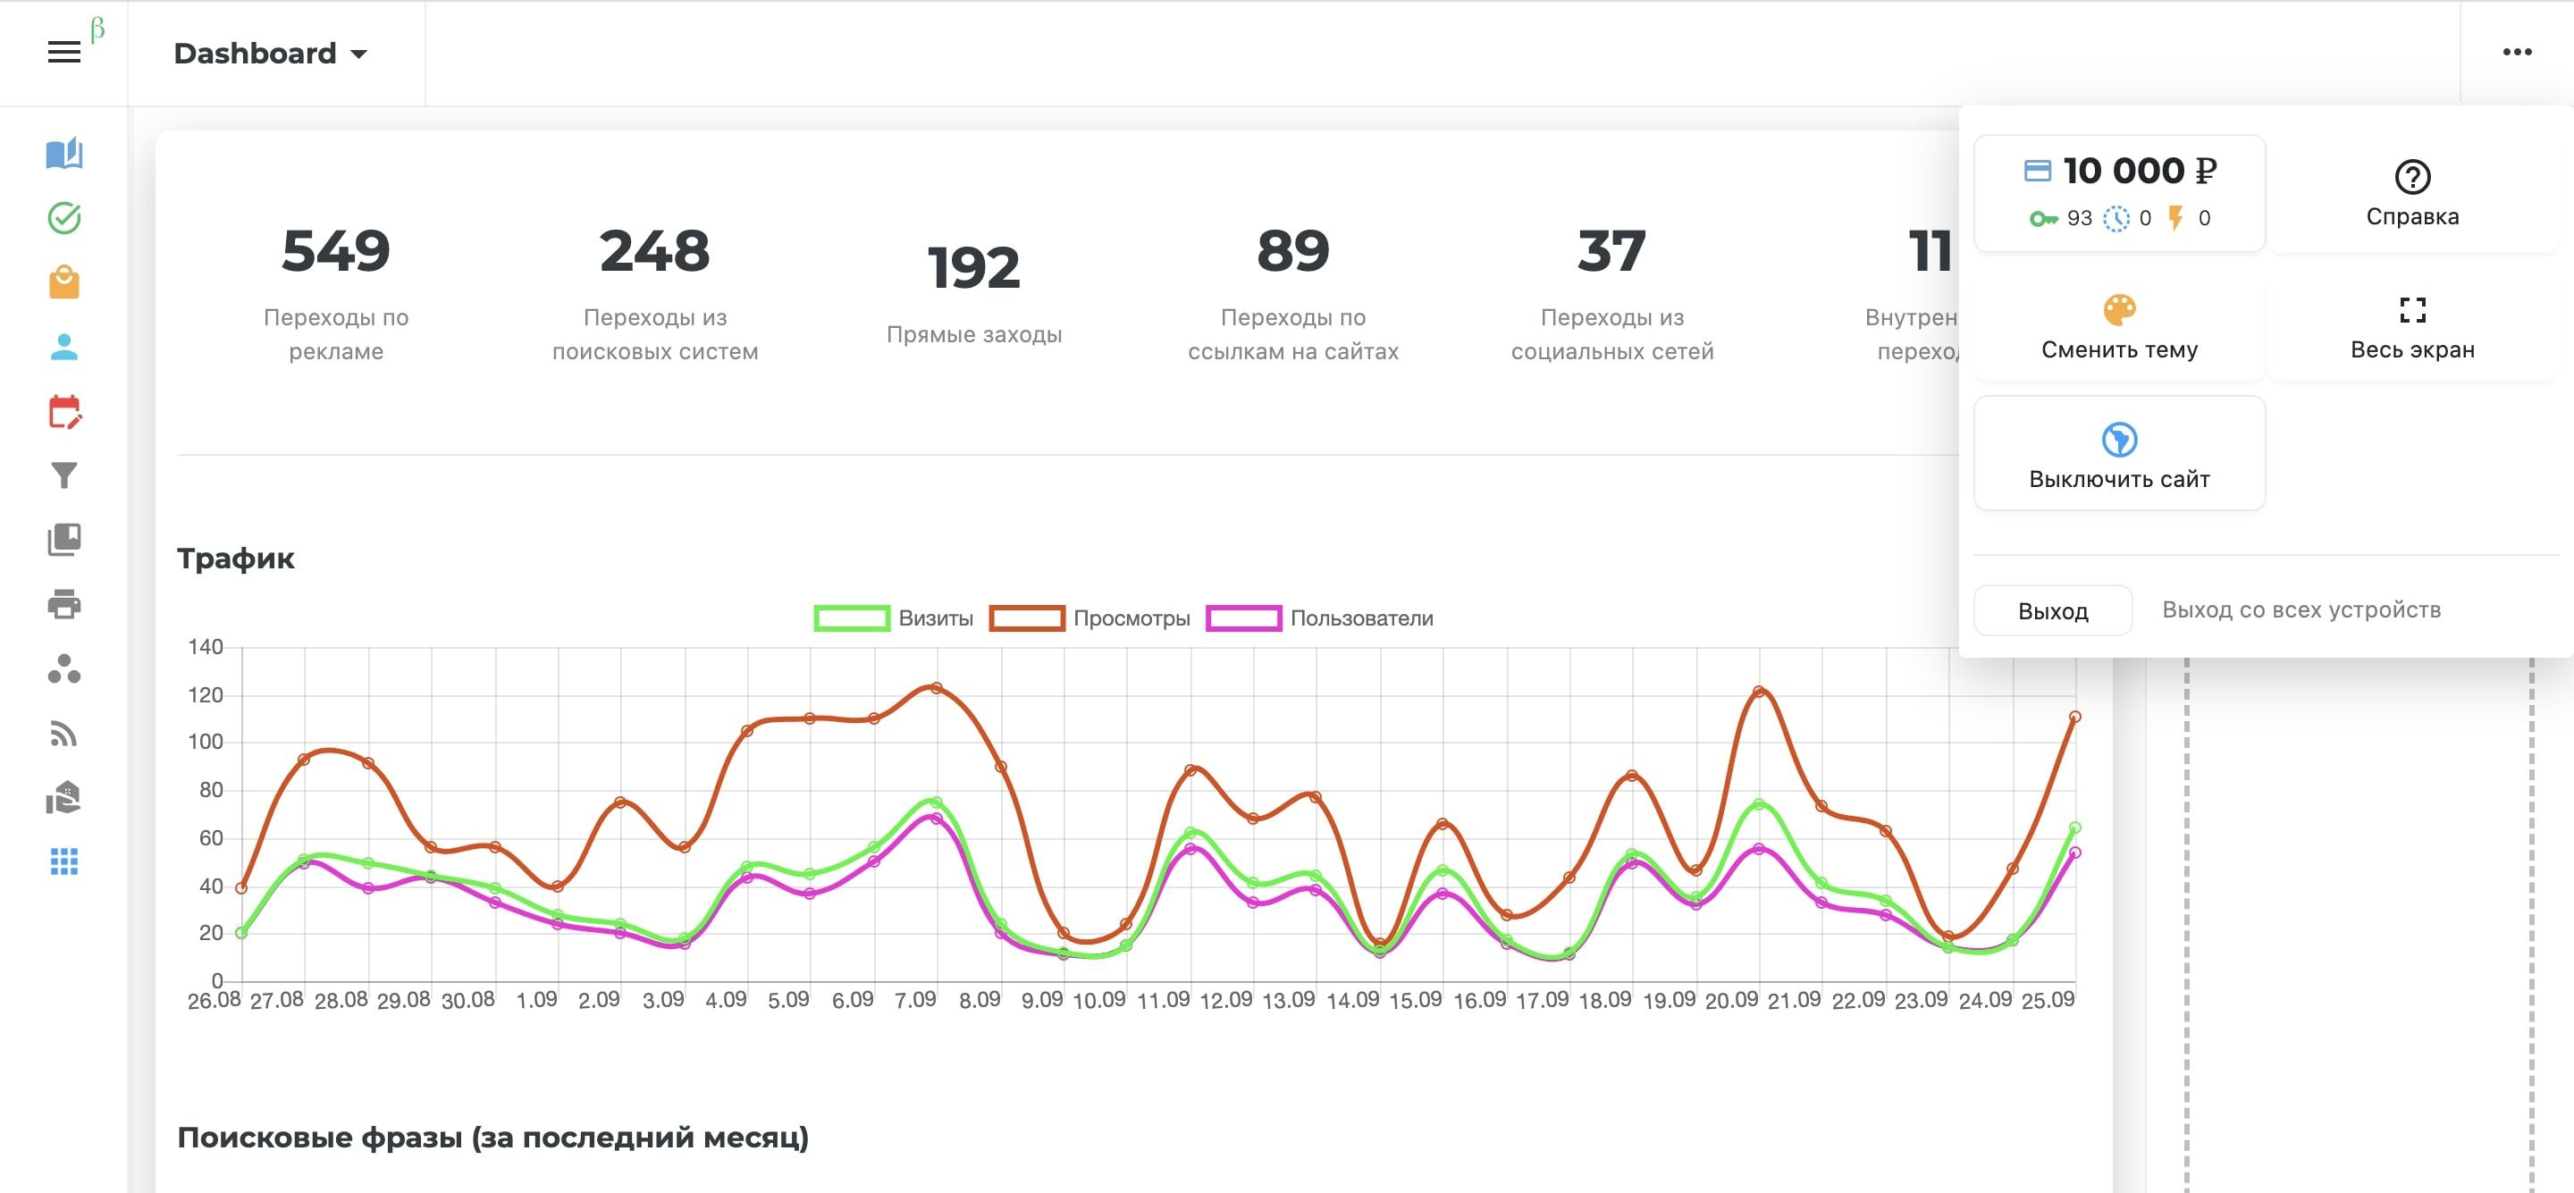Screen dimensions: 2574x1193
Task: Click the Выход button
Action: point(2052,610)
